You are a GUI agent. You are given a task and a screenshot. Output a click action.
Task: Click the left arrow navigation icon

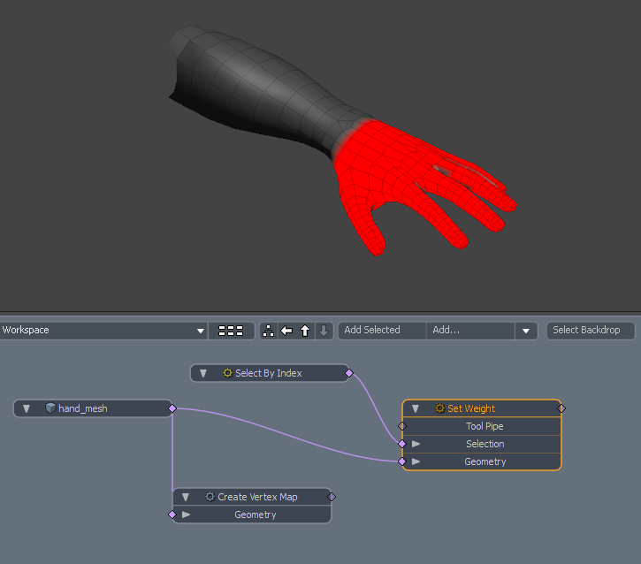coord(286,331)
